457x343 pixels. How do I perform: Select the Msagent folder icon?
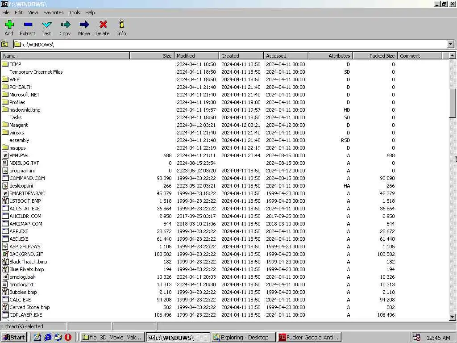point(5,125)
